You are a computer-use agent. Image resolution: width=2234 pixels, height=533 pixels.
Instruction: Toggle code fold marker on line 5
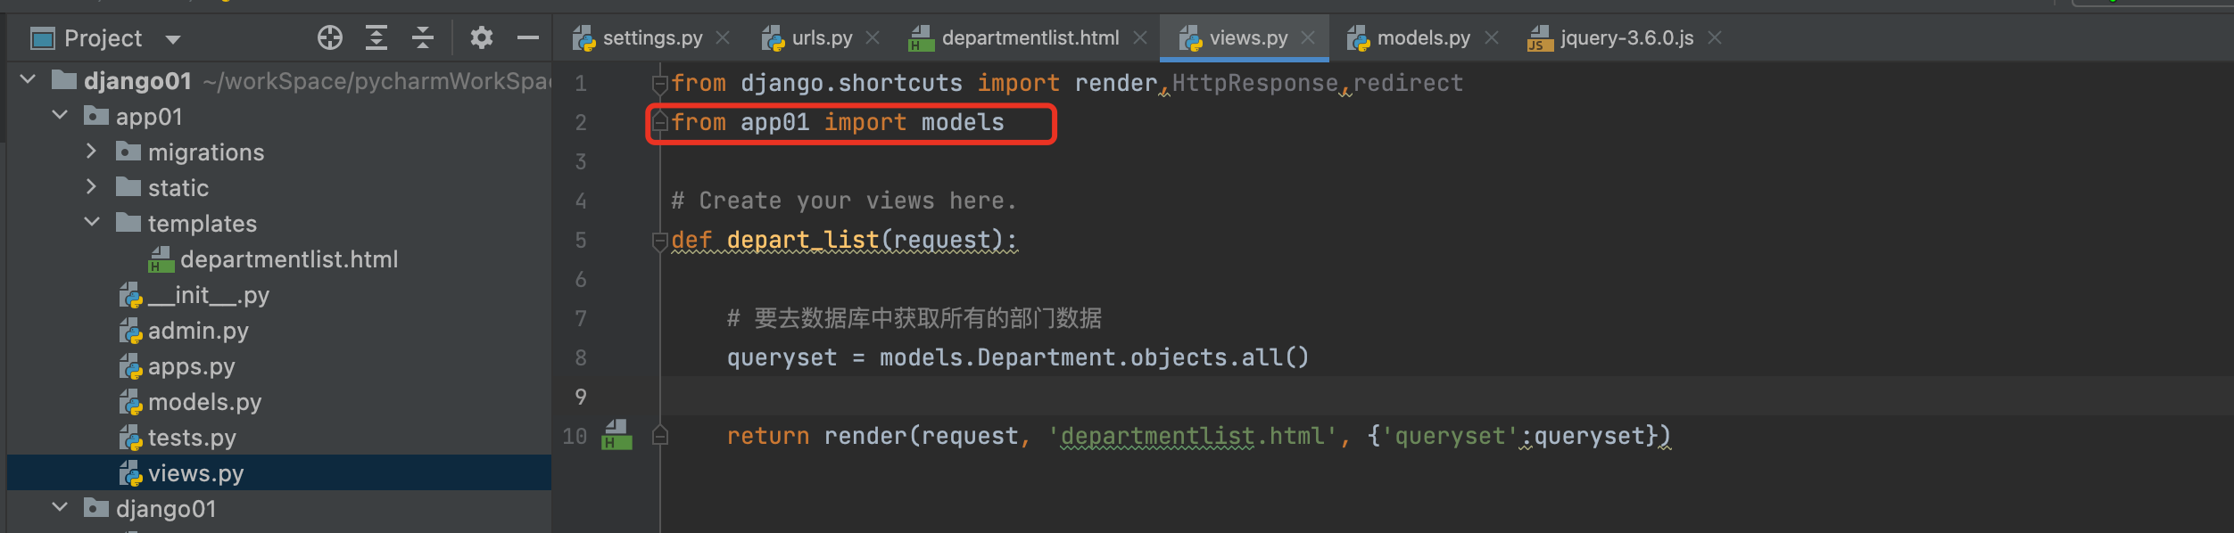pos(660,241)
